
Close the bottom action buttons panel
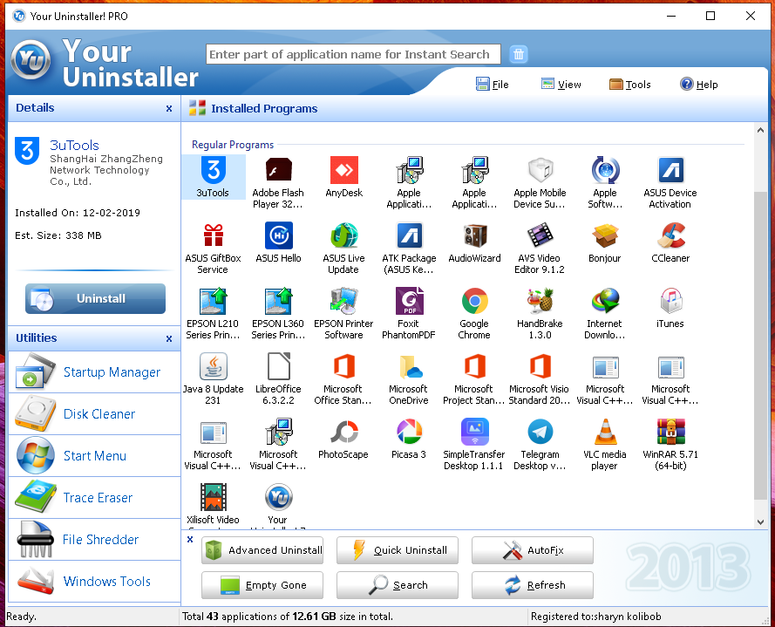point(190,540)
